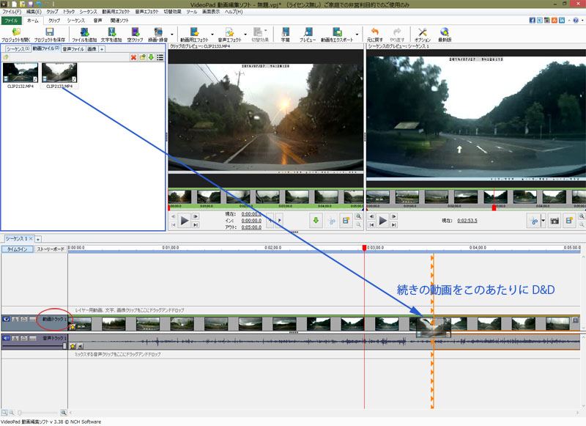The image size is (586, 426).
Task: Undo with 元に戻す
Action: (x=374, y=34)
